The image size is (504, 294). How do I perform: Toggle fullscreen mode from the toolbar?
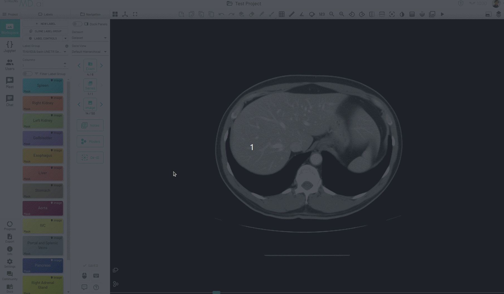135,14
